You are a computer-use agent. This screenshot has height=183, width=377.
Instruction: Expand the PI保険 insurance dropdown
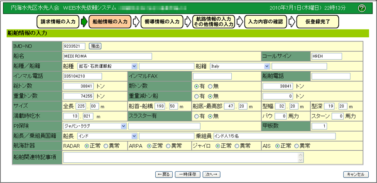coord(124,126)
